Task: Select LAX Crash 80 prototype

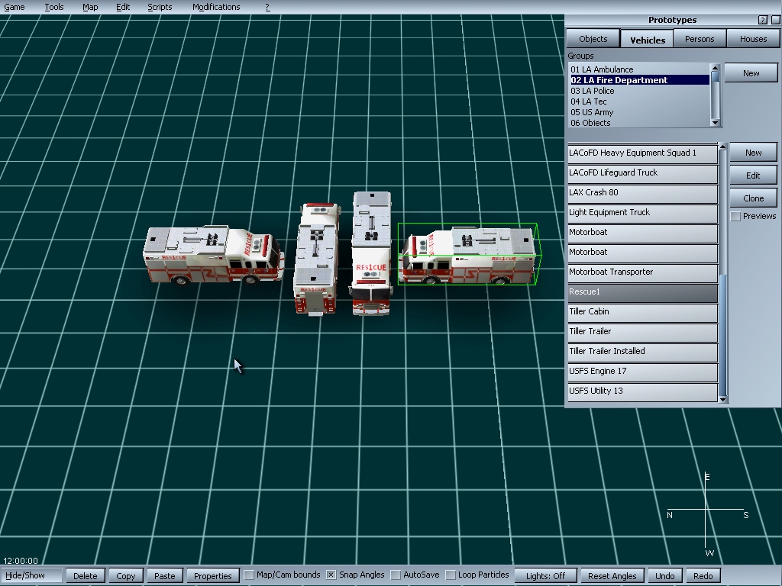Action: [x=642, y=193]
